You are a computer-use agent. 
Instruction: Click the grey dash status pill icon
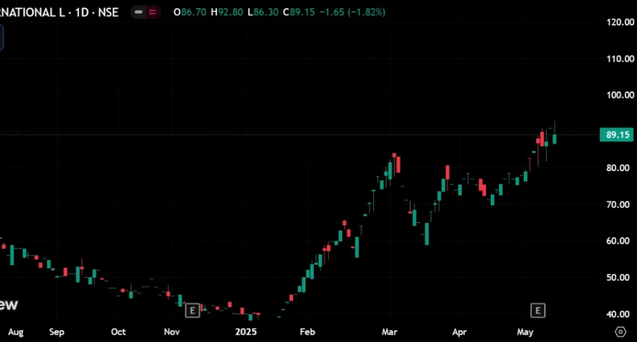[139, 12]
